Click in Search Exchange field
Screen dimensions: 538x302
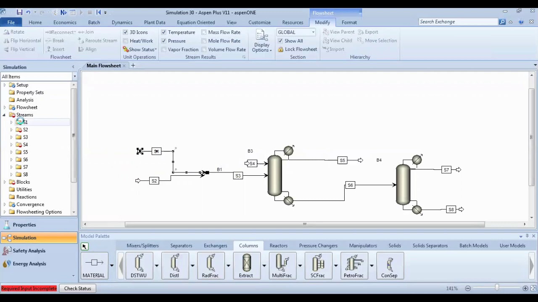tap(458, 22)
